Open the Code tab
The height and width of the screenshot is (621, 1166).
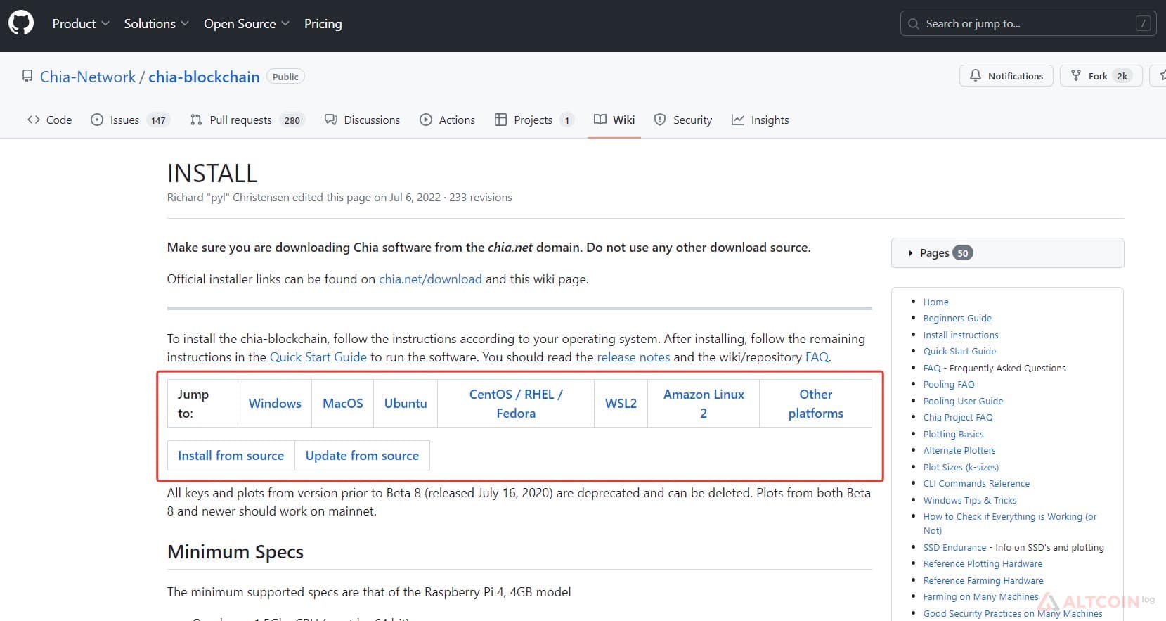49,120
